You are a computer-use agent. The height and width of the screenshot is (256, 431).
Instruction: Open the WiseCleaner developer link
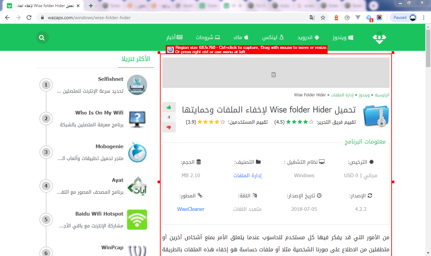click(x=191, y=209)
